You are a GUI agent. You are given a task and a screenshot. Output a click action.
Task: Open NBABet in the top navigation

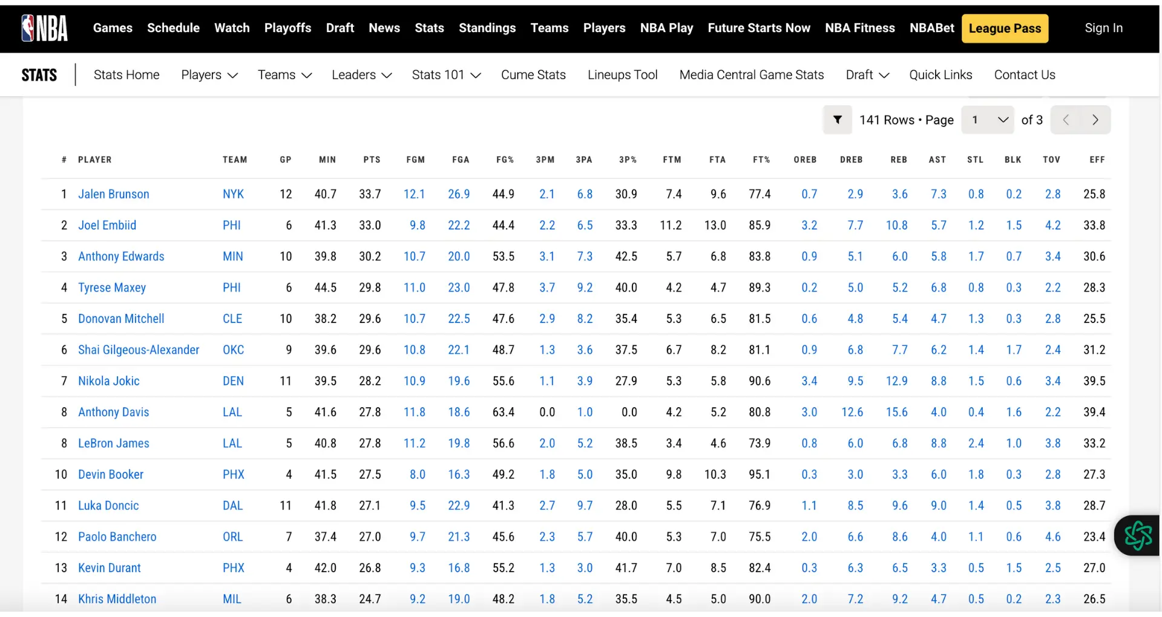click(x=931, y=28)
